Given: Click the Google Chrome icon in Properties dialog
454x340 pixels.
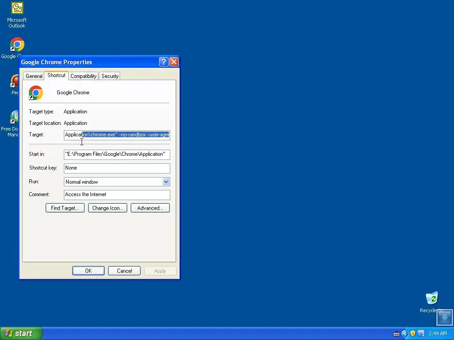Looking at the screenshot, I should [36, 93].
